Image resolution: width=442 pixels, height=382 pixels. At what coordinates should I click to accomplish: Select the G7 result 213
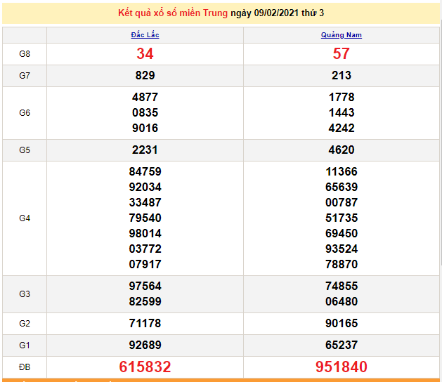342,75
